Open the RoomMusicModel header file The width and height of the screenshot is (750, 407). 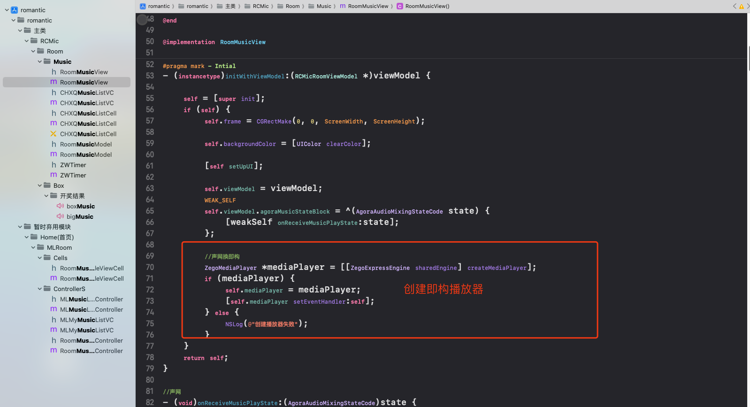point(85,144)
